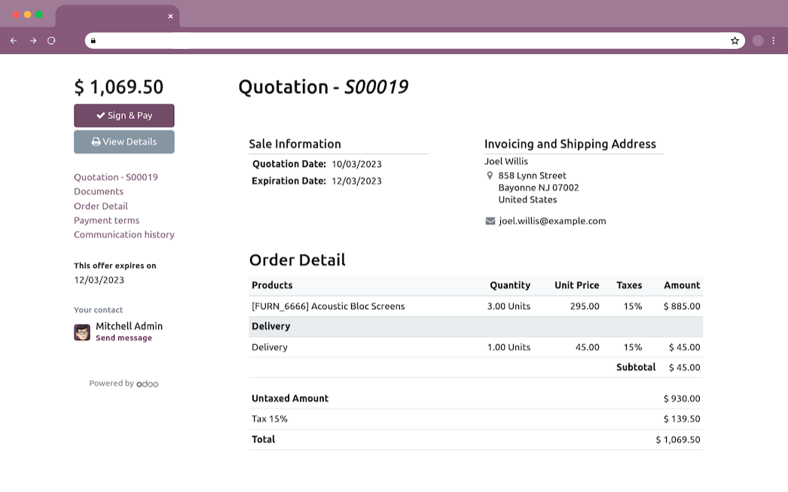Go to Order Detail sidebar link
Viewport: 788px width, 492px height.
[x=101, y=206]
